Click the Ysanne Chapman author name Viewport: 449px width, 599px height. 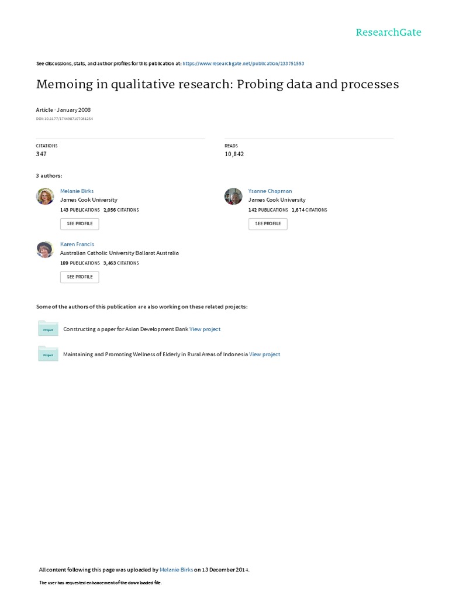point(270,191)
